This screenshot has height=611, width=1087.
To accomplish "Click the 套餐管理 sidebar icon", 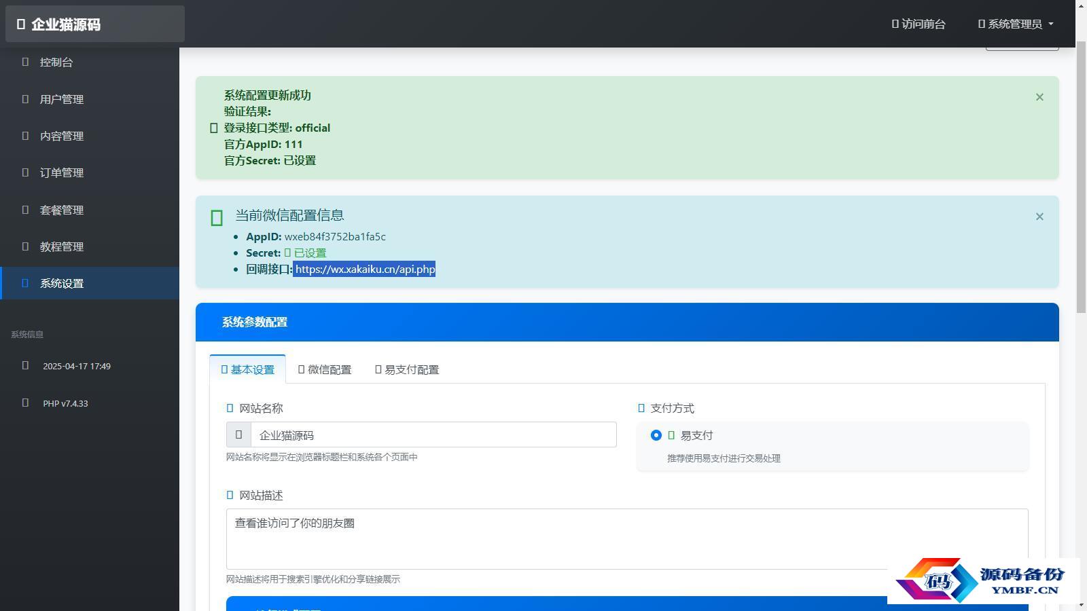I will click(25, 210).
